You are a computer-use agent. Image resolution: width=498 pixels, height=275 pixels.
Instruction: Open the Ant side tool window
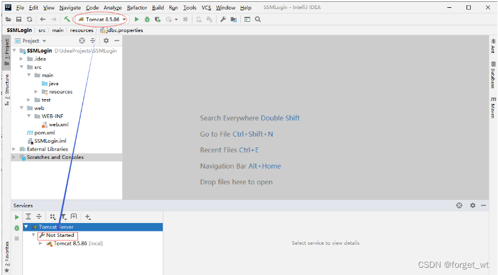[x=493, y=45]
